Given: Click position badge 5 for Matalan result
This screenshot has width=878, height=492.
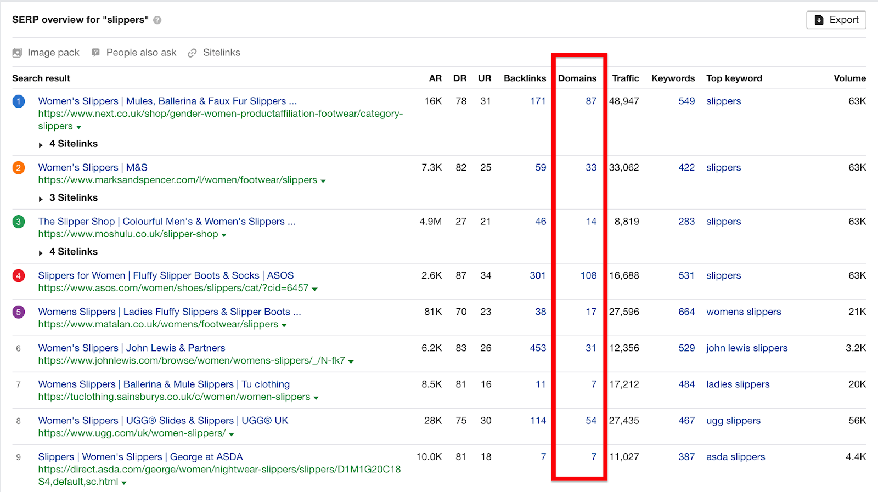Looking at the screenshot, I should pyautogui.click(x=19, y=312).
